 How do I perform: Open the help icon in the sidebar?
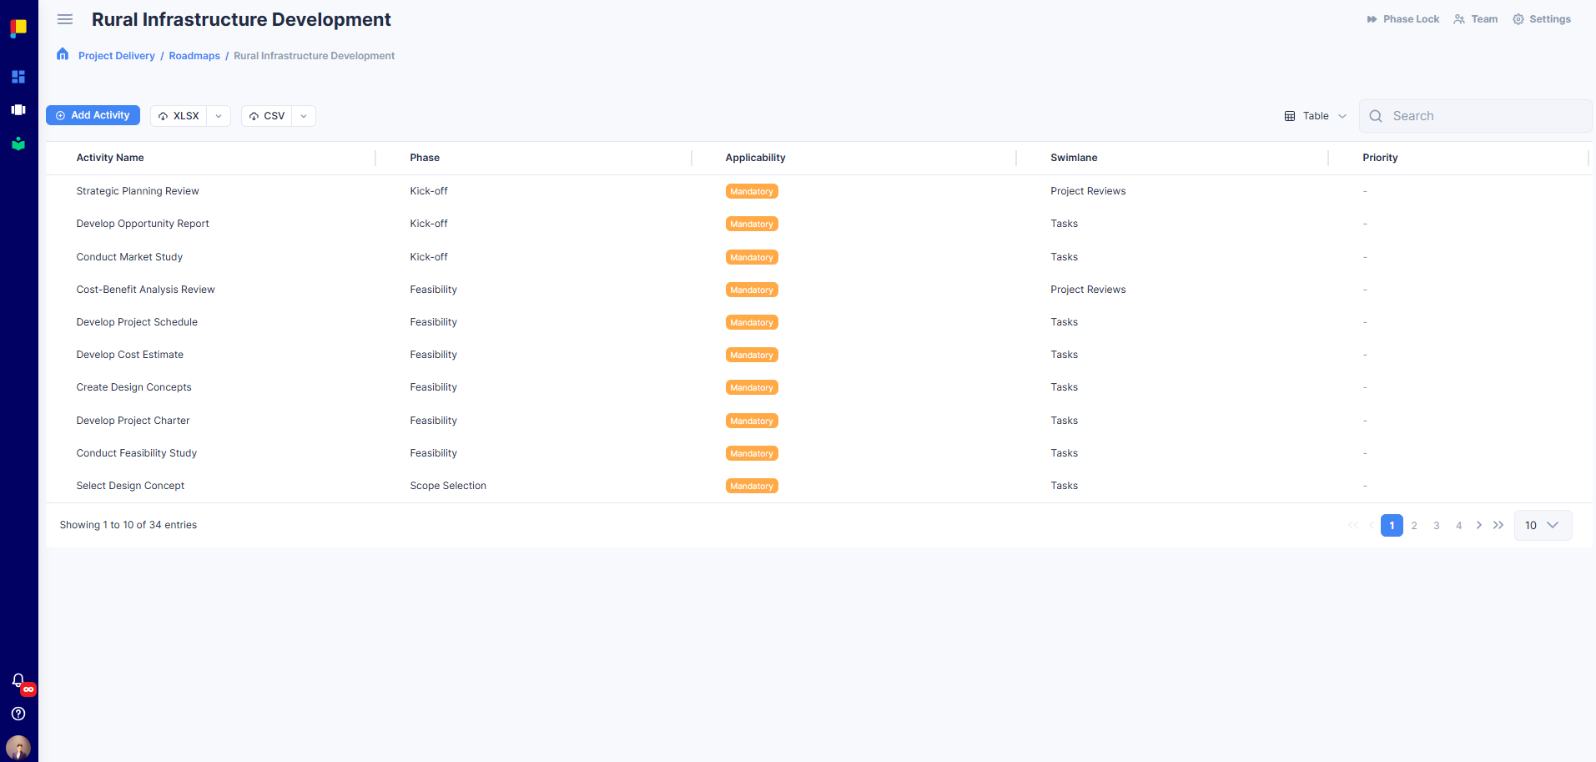[x=18, y=714]
